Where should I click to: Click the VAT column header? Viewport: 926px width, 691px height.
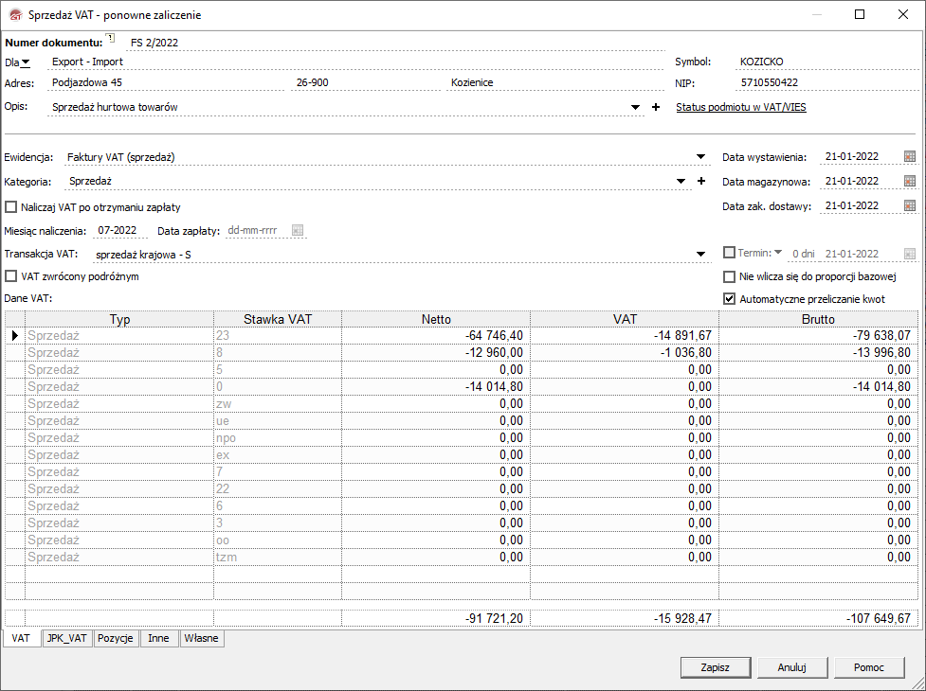point(625,319)
